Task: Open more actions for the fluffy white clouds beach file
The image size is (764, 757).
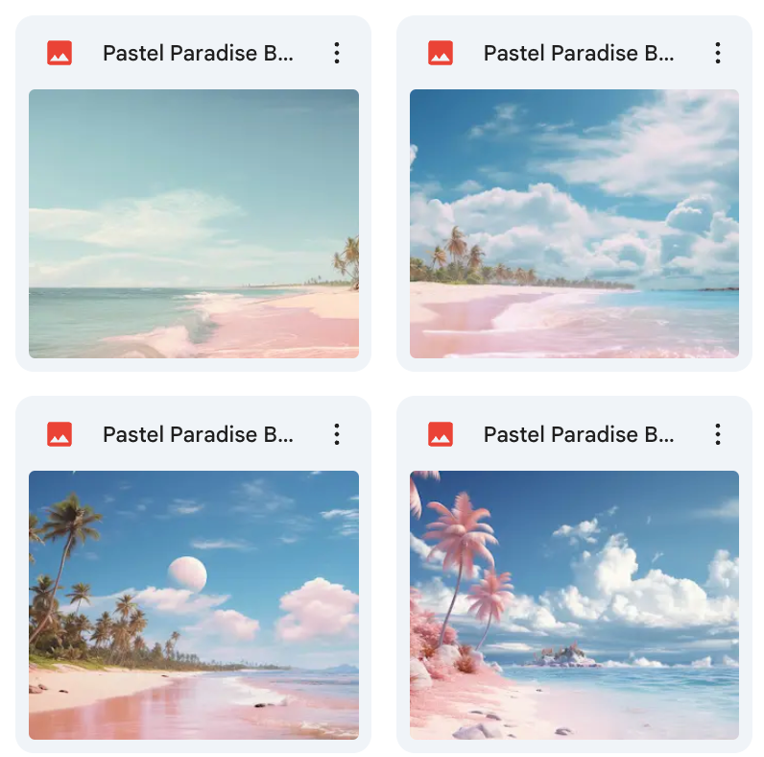Action: 718,53
